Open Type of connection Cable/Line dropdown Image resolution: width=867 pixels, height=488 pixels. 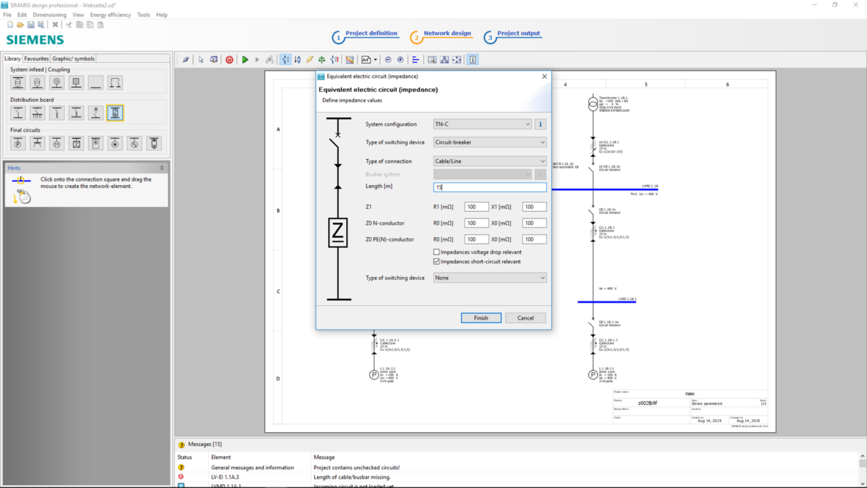point(490,161)
